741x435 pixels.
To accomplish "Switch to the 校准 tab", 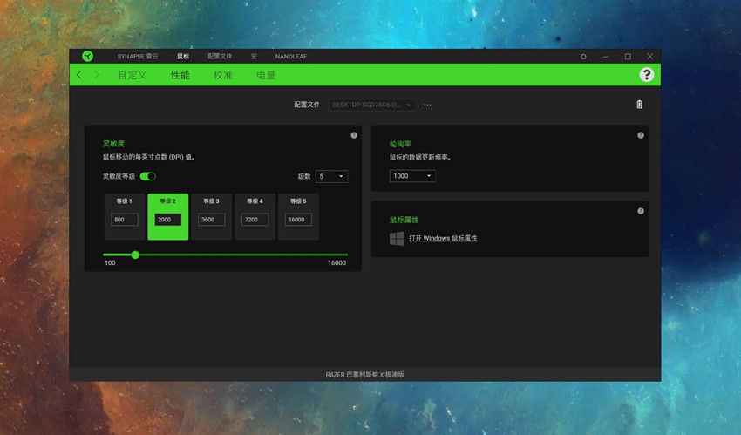I will point(223,76).
